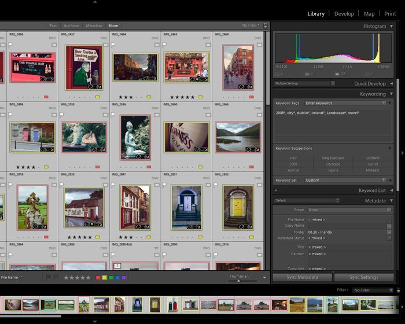Add the 'sunset' keyword suggestion
The width and height of the screenshot is (405, 324).
[373, 164]
